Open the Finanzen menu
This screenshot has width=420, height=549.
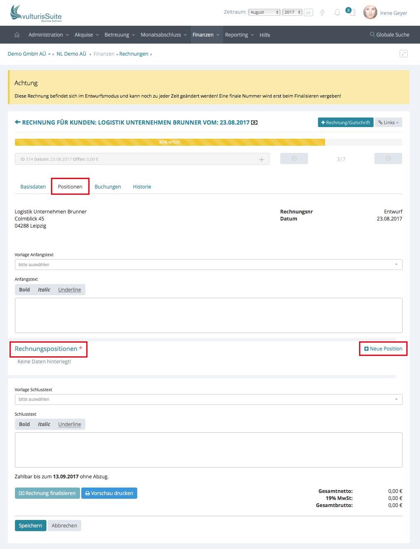pyautogui.click(x=206, y=35)
